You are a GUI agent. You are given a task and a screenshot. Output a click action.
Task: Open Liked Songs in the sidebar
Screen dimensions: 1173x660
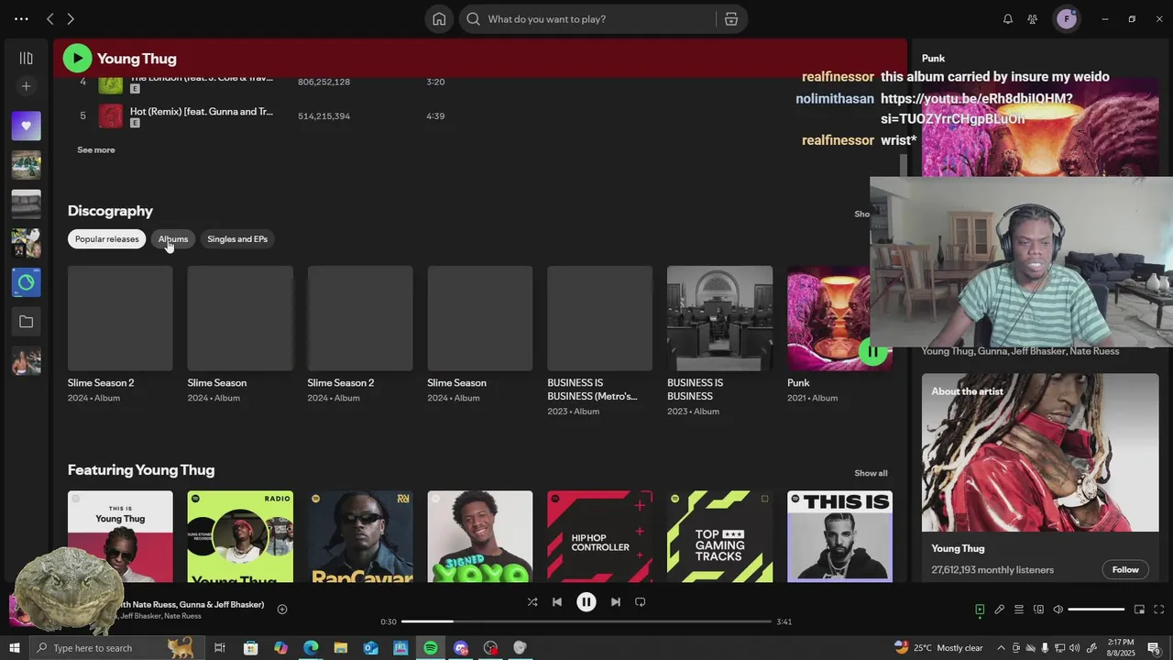[26, 126]
